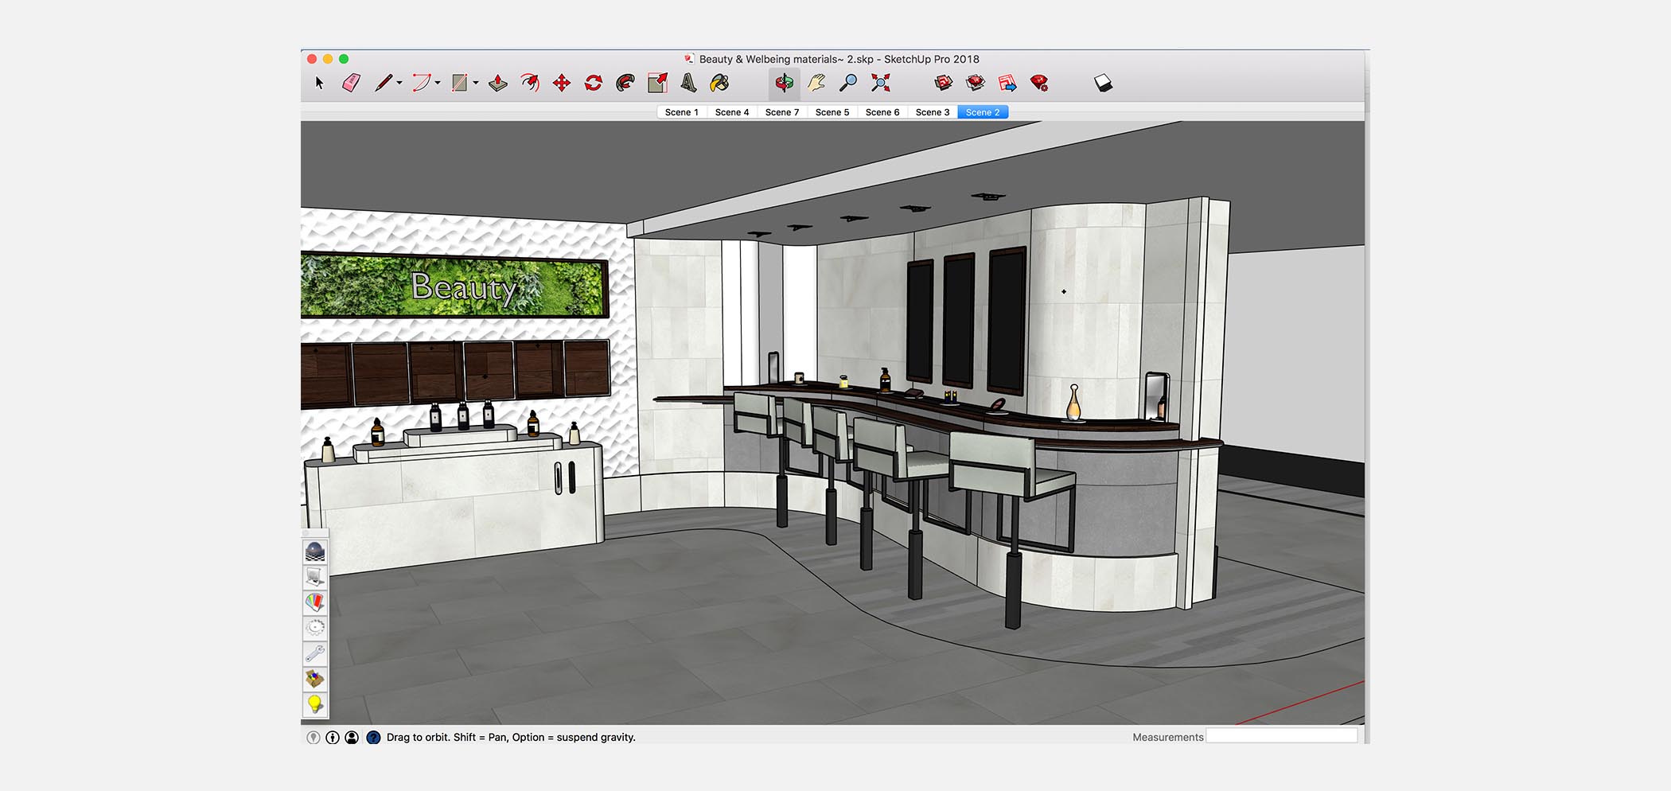
Task: Click the active Scene 2 tab
Action: 983,112
